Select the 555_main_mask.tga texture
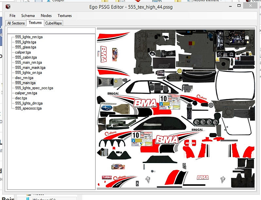 pos(30,68)
